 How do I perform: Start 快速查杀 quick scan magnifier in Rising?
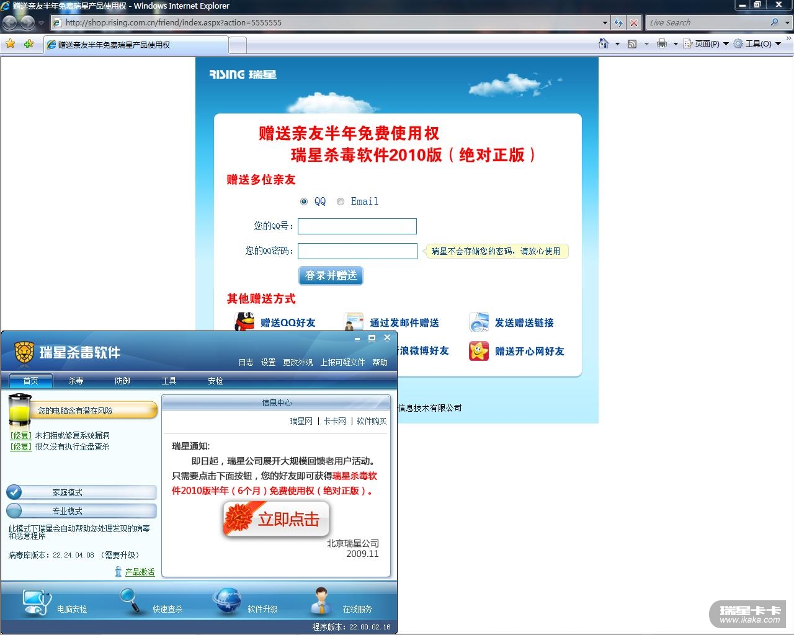pos(132,601)
